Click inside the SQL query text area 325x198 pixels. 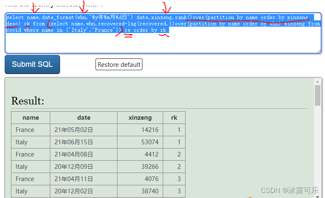(163, 33)
